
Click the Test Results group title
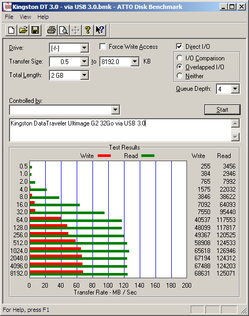pyautogui.click(x=124, y=148)
